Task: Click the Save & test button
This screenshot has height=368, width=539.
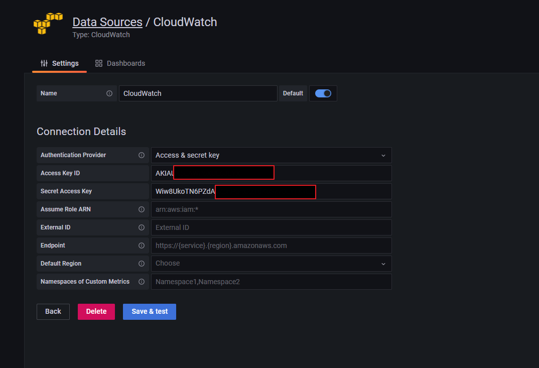Action: tap(150, 312)
